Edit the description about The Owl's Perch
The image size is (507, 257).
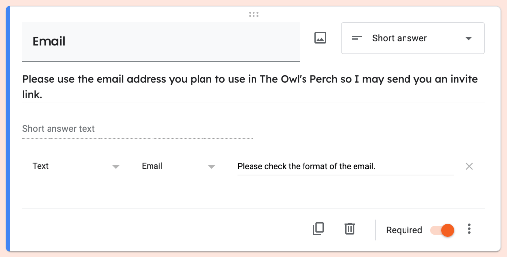(250, 87)
